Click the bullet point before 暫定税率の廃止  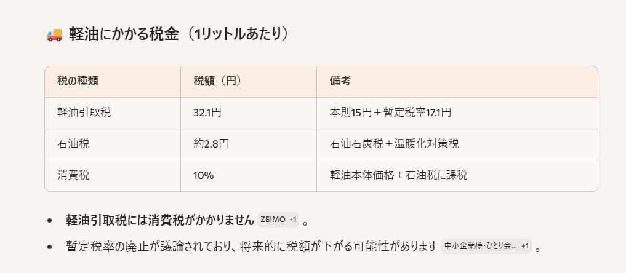(x=50, y=247)
